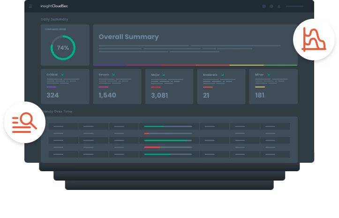Click the Overall Summary heading
Image resolution: width=339 pixels, height=218 pixels.
[128, 37]
